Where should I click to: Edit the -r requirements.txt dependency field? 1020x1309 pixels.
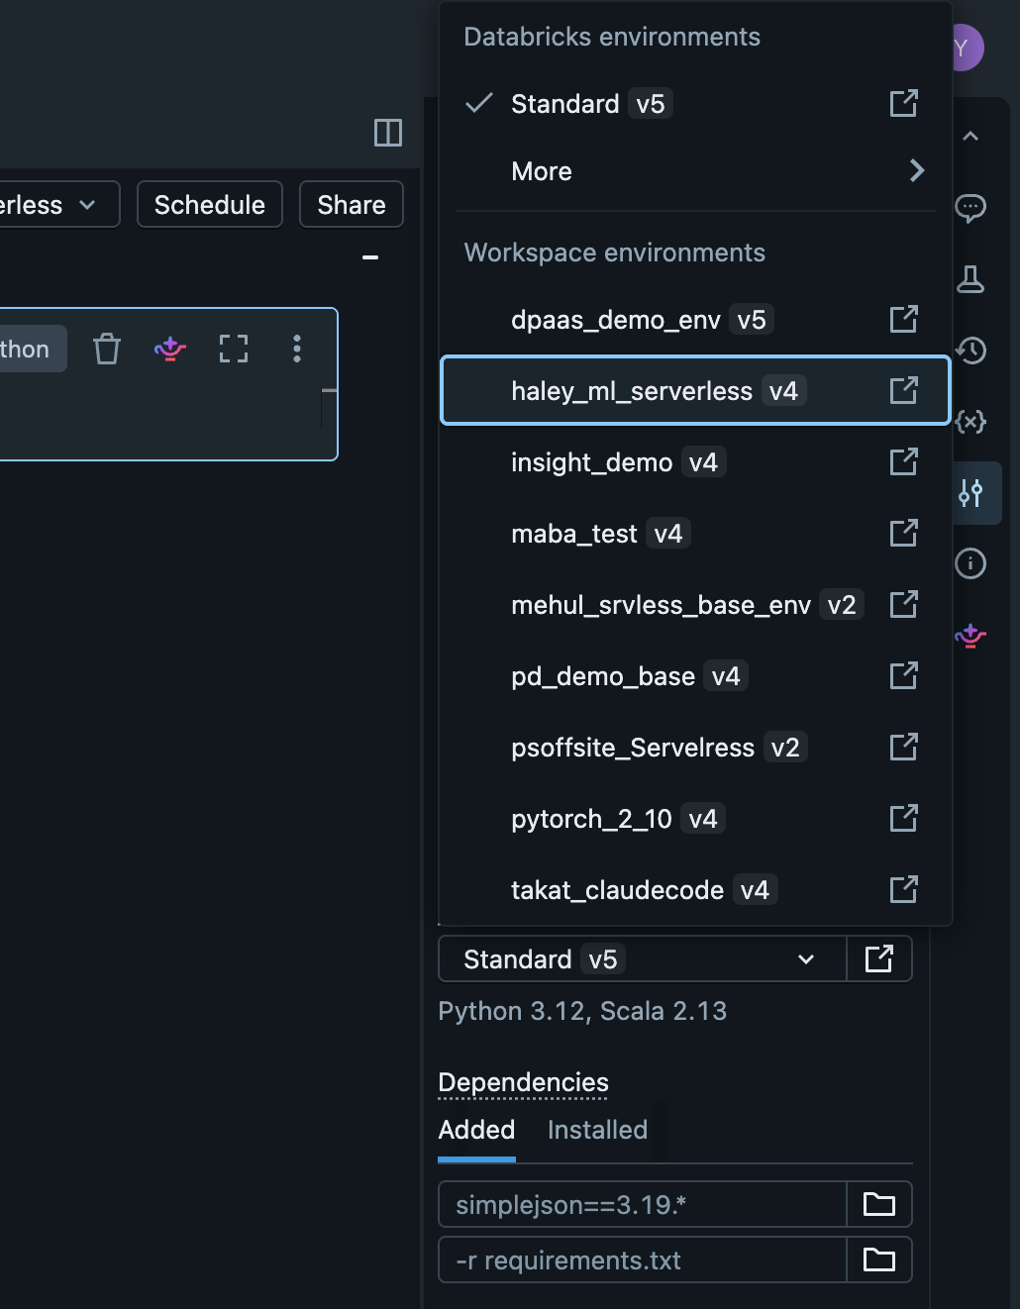point(642,1259)
